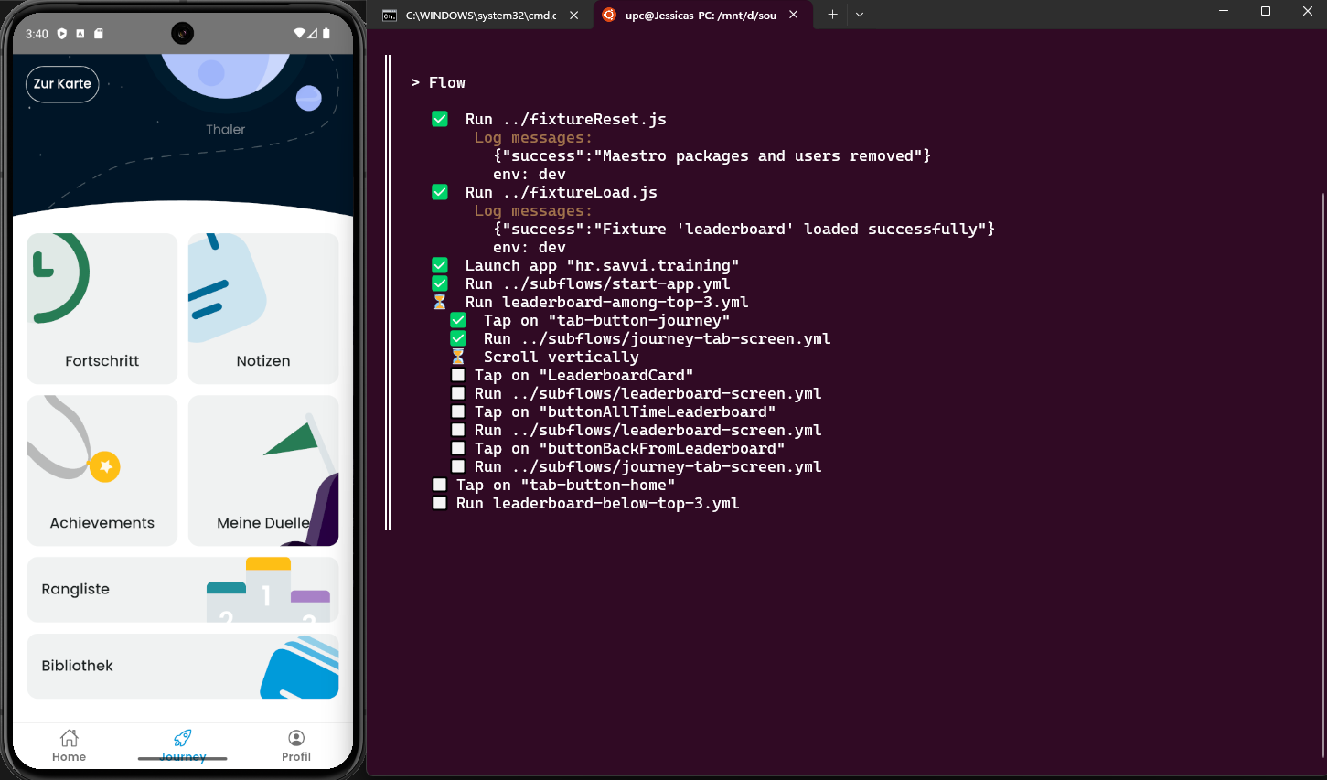Image resolution: width=1327 pixels, height=780 pixels.
Task: Switch to upc@Jessicas-PC terminal tab
Action: pyautogui.click(x=700, y=15)
